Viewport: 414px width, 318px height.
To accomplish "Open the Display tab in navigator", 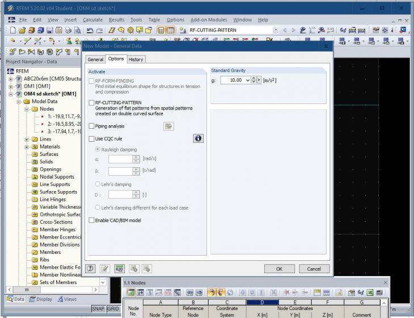I will (x=41, y=299).
